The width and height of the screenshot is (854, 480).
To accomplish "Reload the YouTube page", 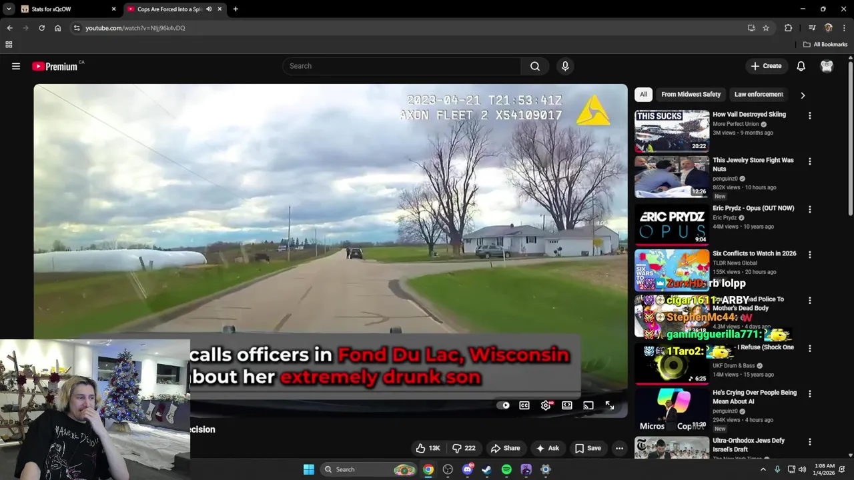I will [x=41, y=28].
